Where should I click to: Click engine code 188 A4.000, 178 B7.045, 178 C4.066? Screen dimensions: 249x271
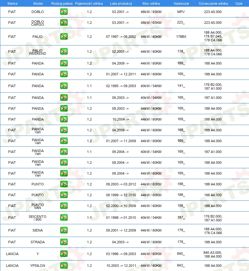click(x=213, y=36)
